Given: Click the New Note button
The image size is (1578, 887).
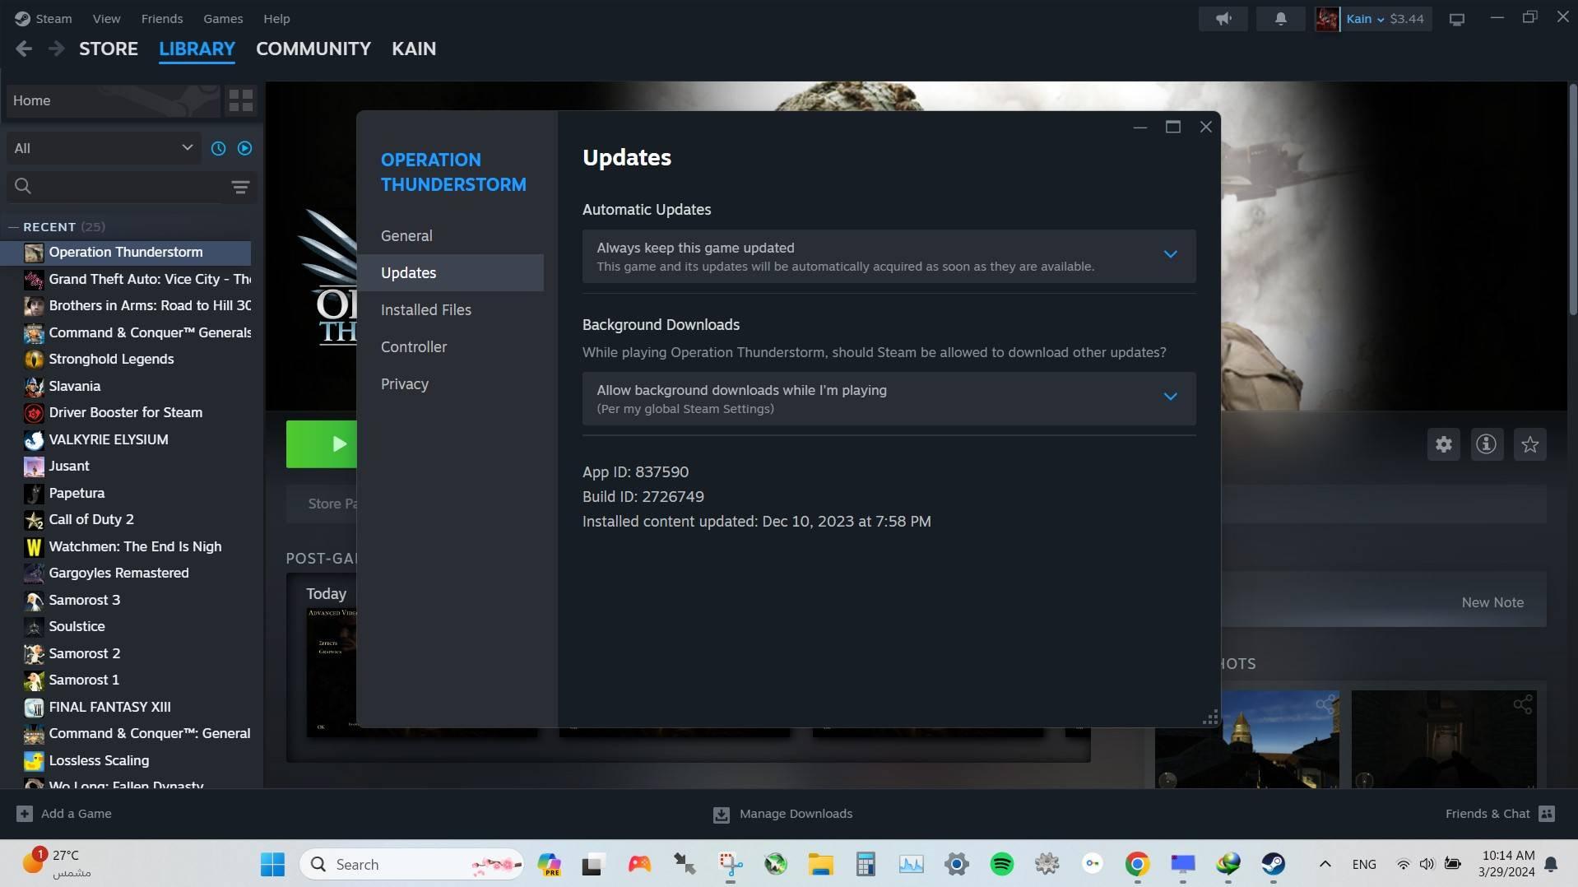Looking at the screenshot, I should pyautogui.click(x=1492, y=602).
